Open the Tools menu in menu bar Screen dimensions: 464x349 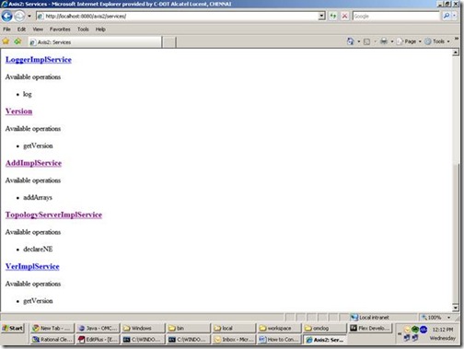83,29
